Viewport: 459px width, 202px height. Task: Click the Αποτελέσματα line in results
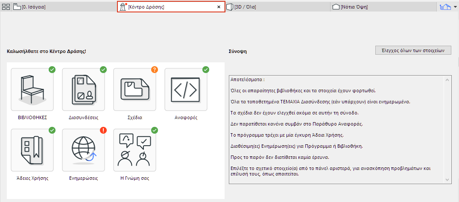tap(248, 79)
